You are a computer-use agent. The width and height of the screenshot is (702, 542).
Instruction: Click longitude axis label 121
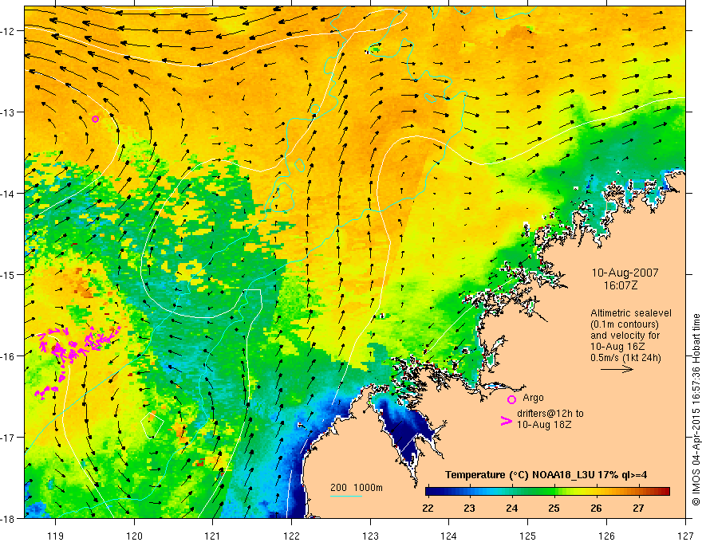coord(213,536)
